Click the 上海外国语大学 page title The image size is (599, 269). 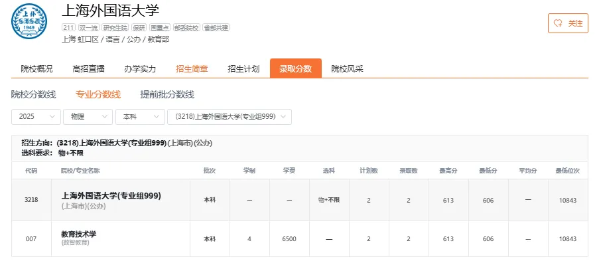(x=110, y=11)
